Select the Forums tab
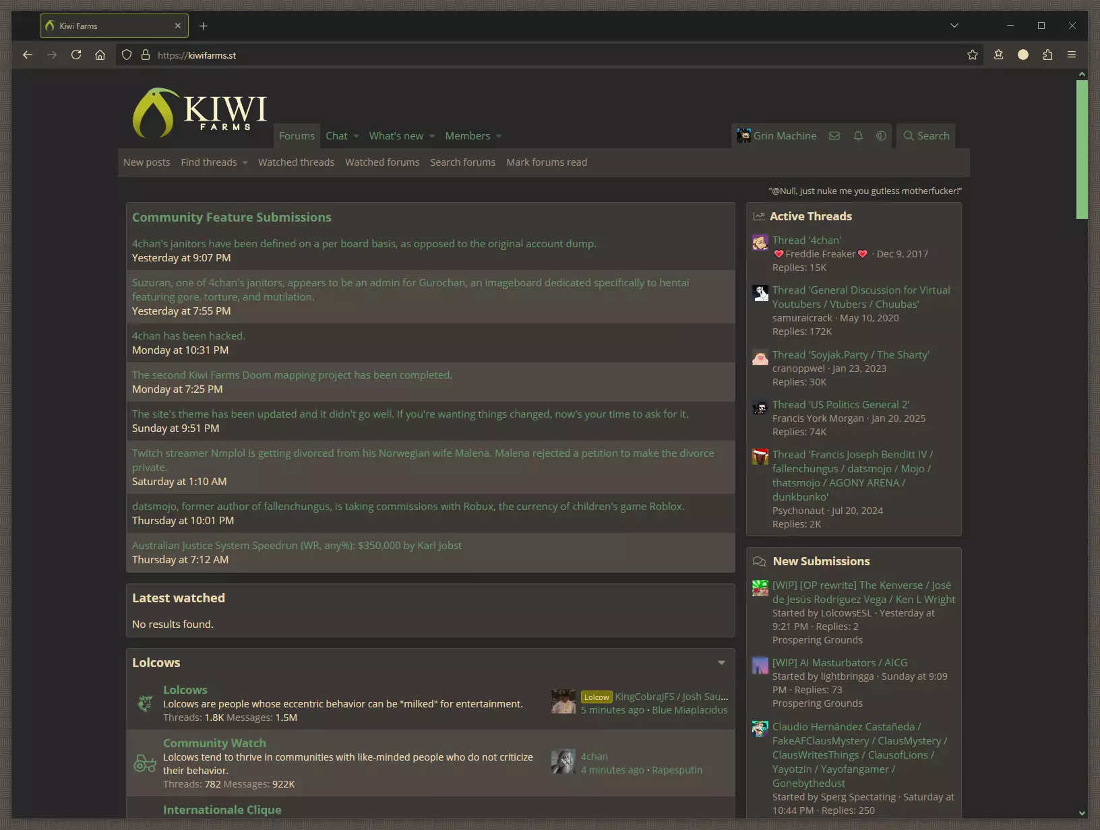 tap(297, 135)
